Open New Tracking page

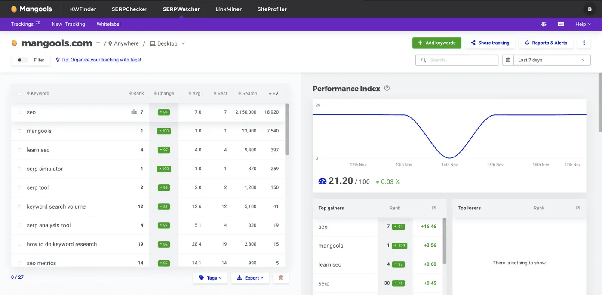point(68,24)
